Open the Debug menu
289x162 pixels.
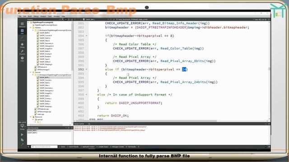click(x=36, y=16)
